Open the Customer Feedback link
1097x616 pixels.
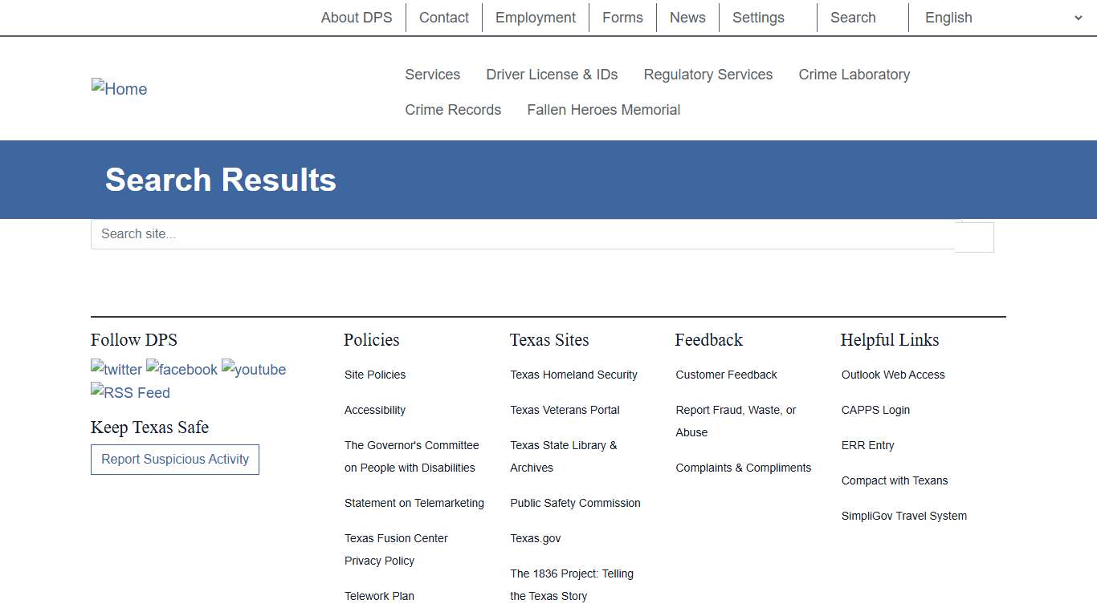[x=726, y=375]
